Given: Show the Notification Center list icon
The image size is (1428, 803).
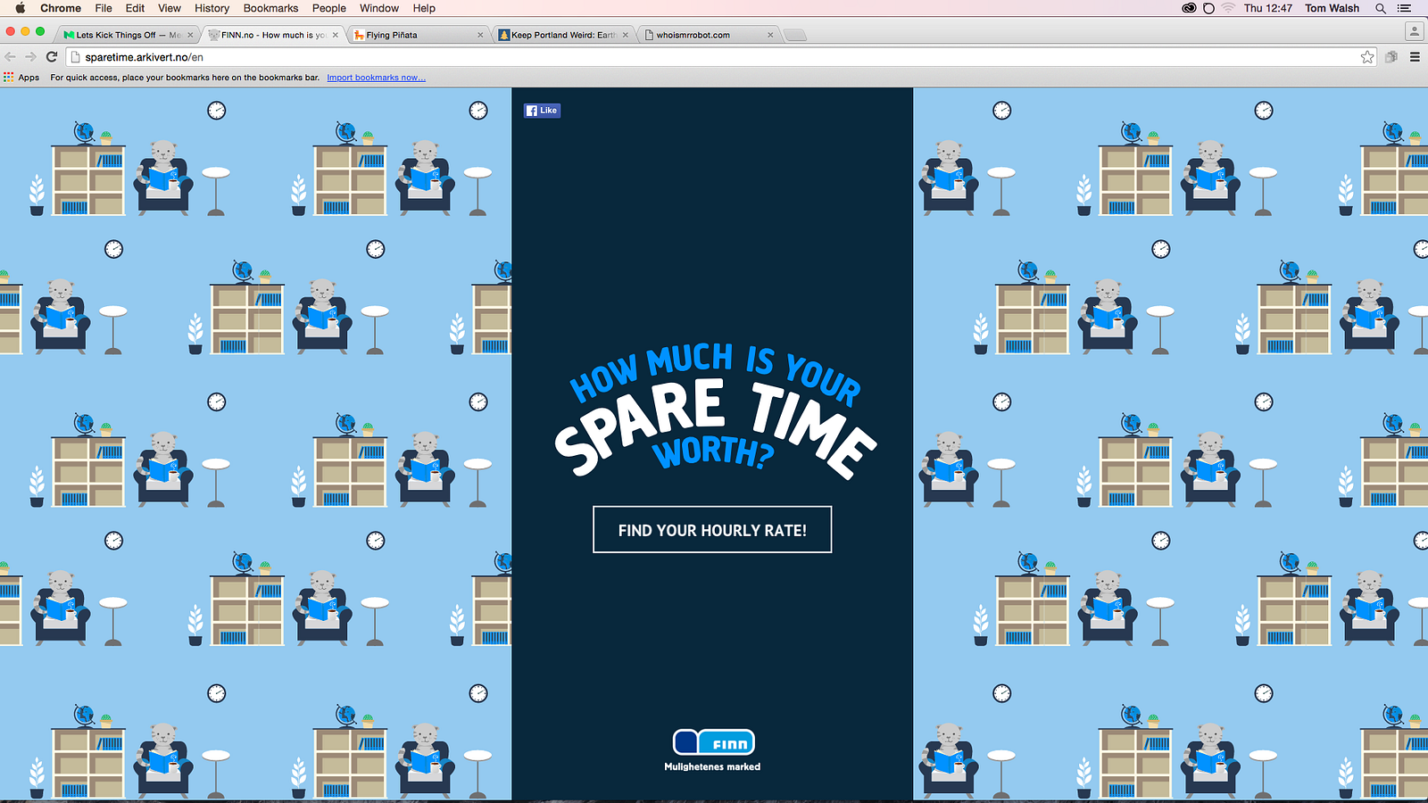Looking at the screenshot, I should pyautogui.click(x=1405, y=8).
